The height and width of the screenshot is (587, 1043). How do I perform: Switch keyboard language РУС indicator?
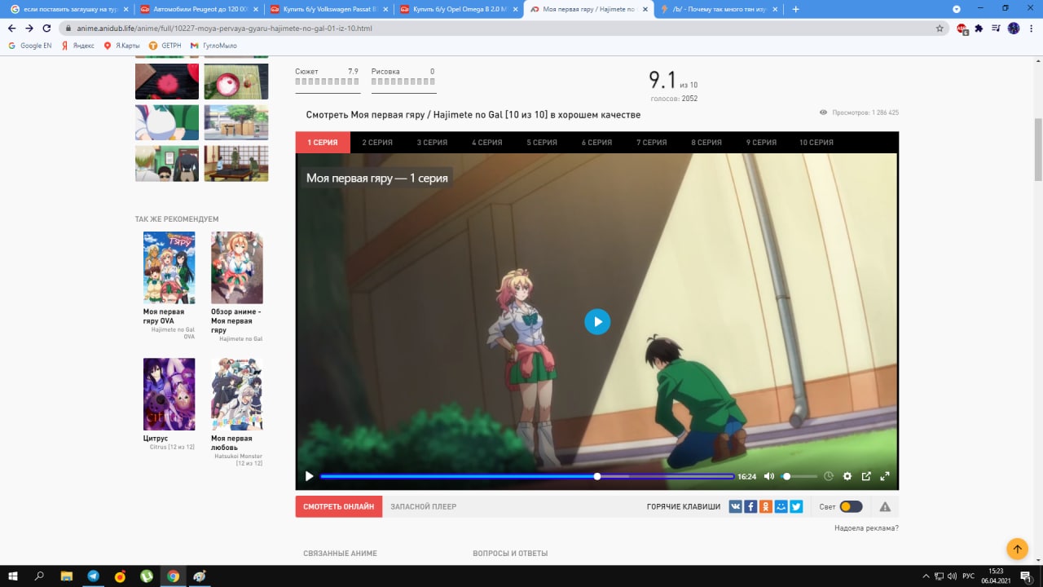click(968, 576)
